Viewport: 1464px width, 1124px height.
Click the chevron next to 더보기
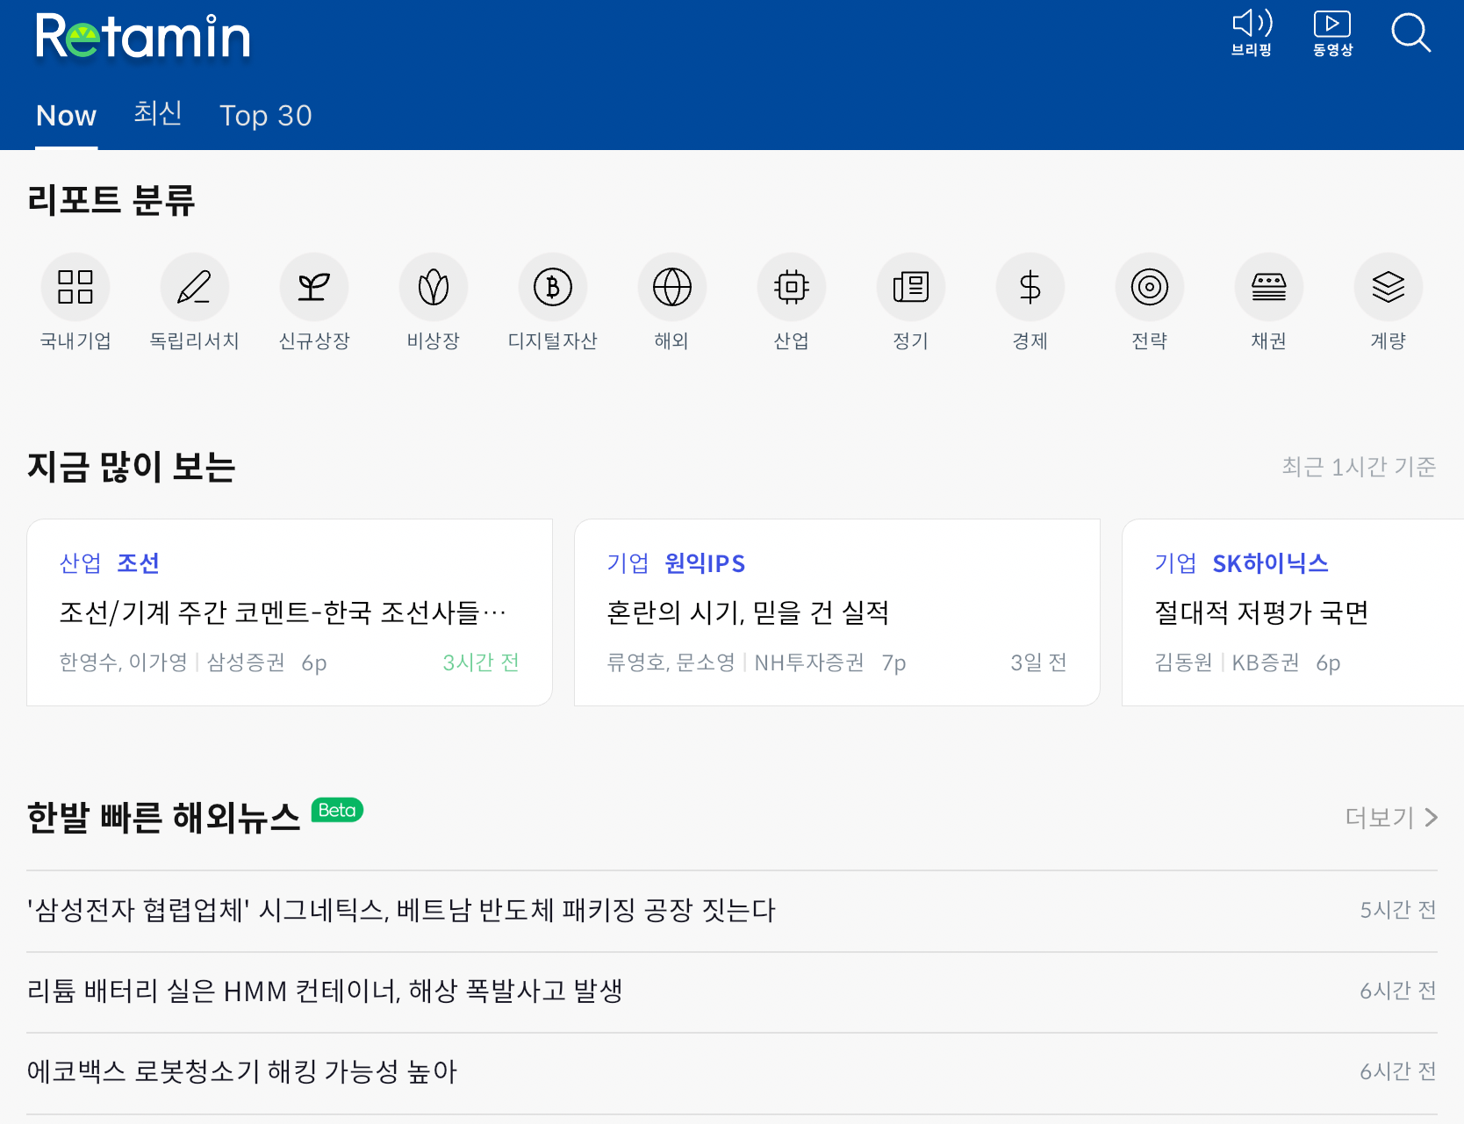(x=1432, y=818)
